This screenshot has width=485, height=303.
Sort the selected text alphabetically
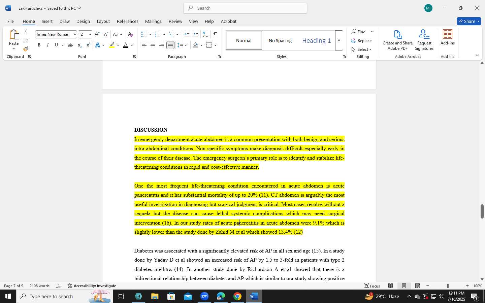coord(205,34)
